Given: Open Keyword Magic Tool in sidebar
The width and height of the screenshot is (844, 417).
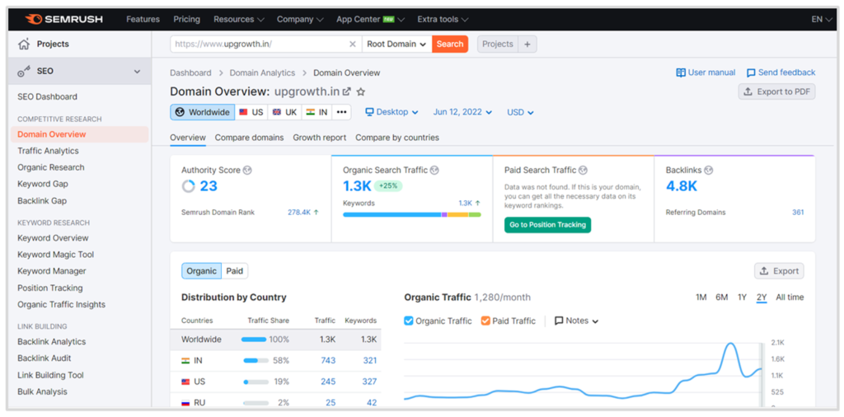Looking at the screenshot, I should (55, 255).
